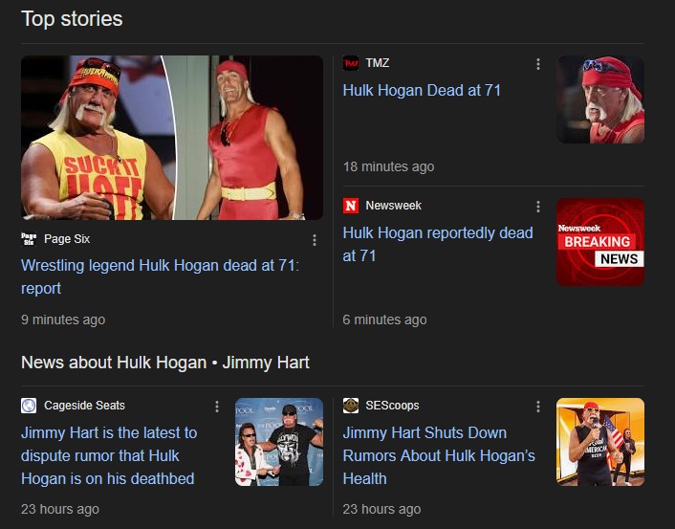Open 'Jimmy Hart Shuts Down Rumors' article
The height and width of the screenshot is (529, 675).
point(439,455)
